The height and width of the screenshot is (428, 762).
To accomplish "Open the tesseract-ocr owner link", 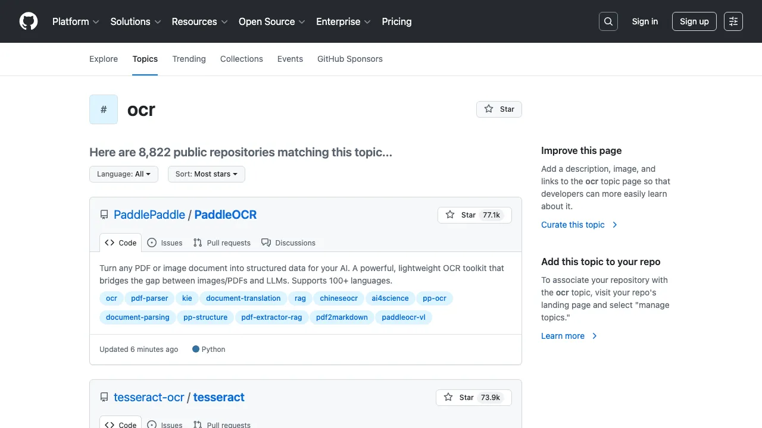I will [149, 397].
